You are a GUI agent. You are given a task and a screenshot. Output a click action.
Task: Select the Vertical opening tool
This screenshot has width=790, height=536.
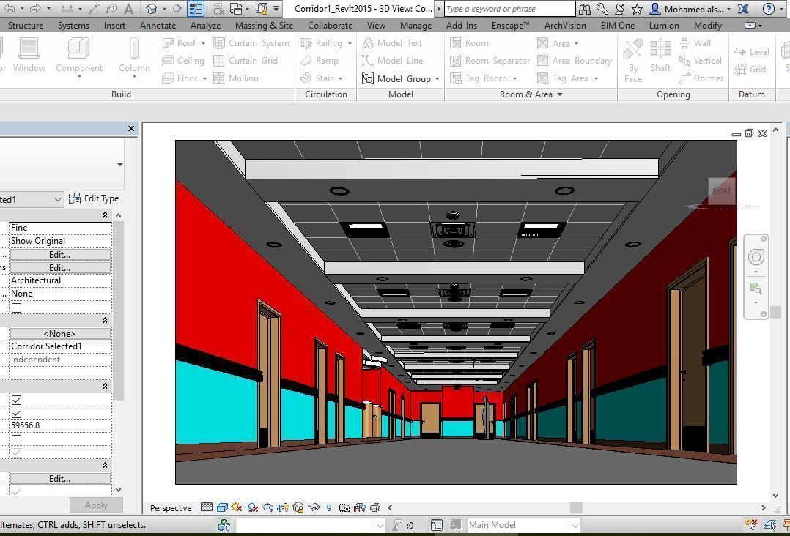(700, 60)
